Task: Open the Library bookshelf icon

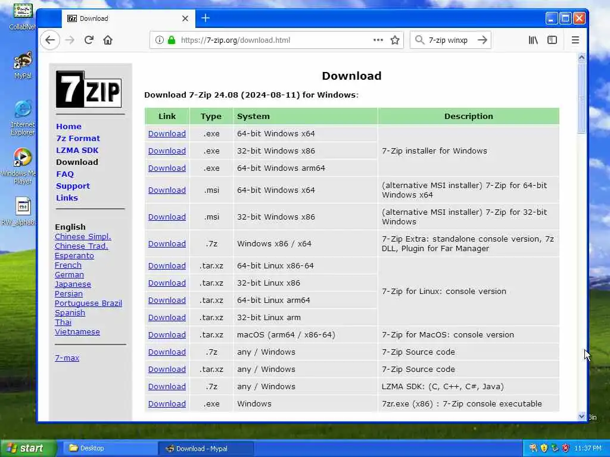Action: 533,40
